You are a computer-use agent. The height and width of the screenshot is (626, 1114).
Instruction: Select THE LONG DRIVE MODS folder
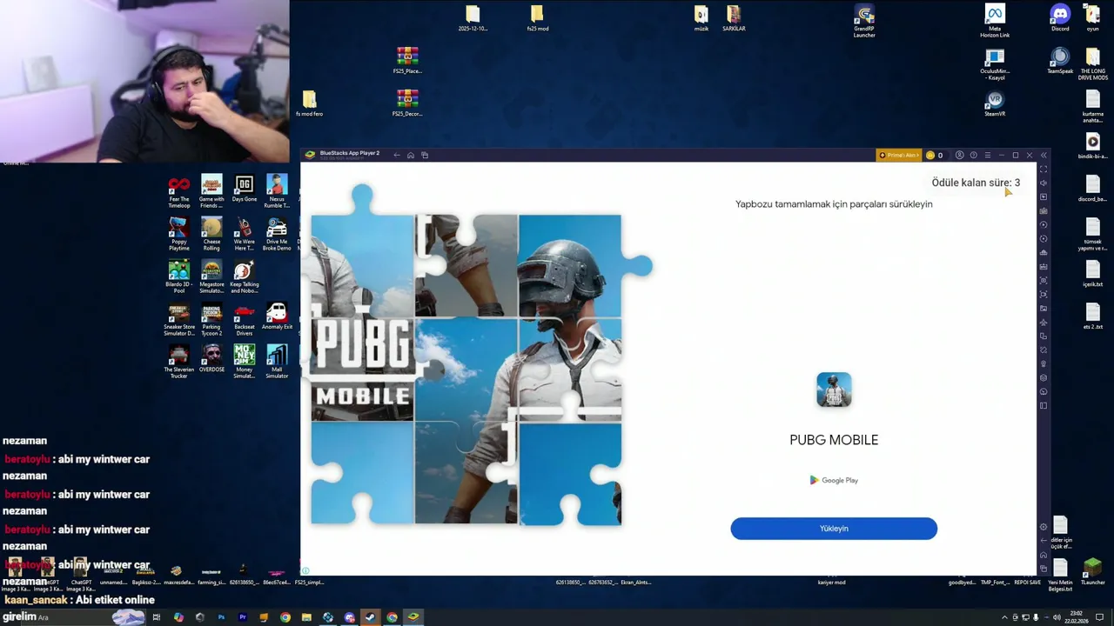(x=1093, y=64)
